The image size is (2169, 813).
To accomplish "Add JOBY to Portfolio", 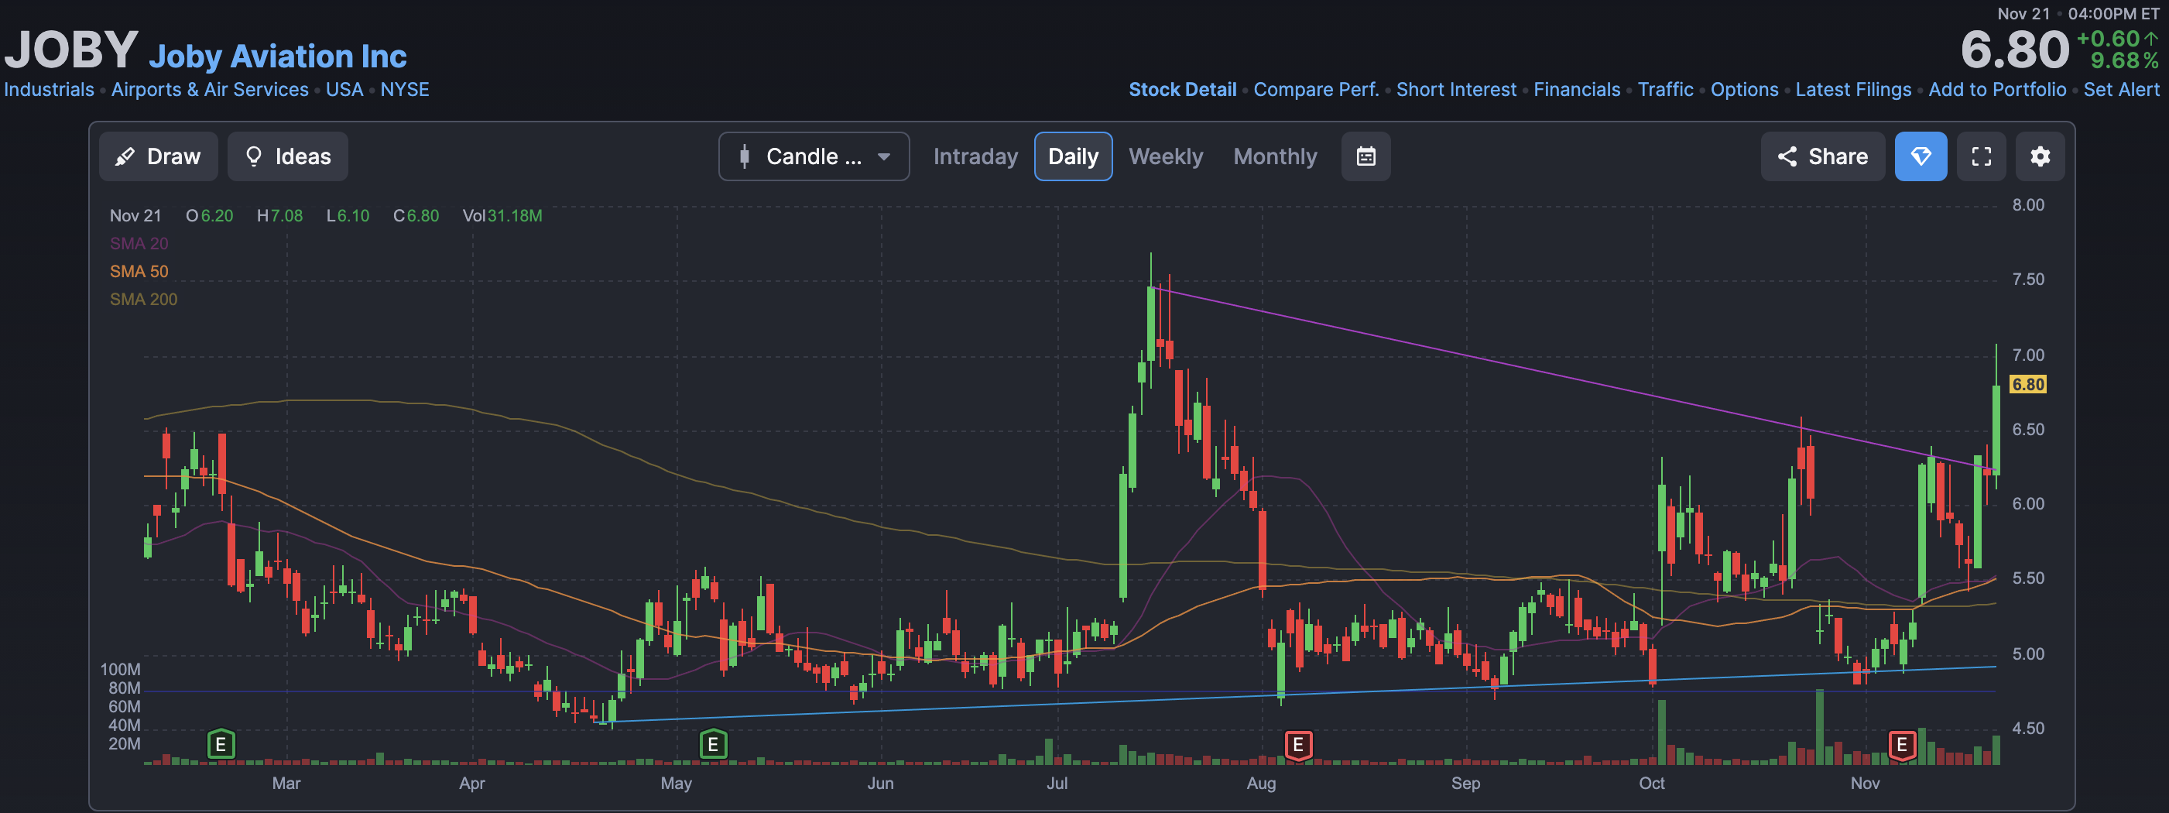I will coord(1996,89).
